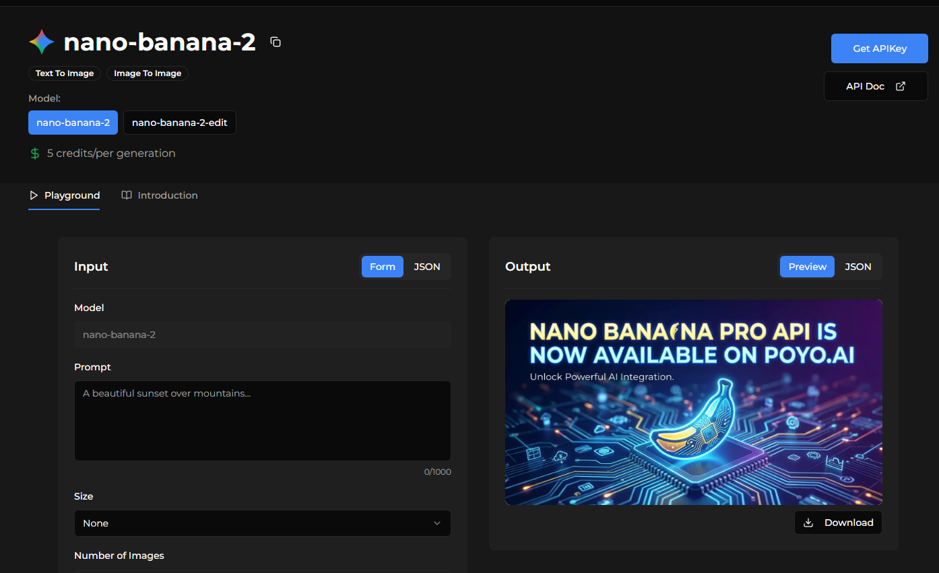Viewport: 939px width, 573px height.
Task: Click the green dollar credits icon
Action: coord(34,154)
